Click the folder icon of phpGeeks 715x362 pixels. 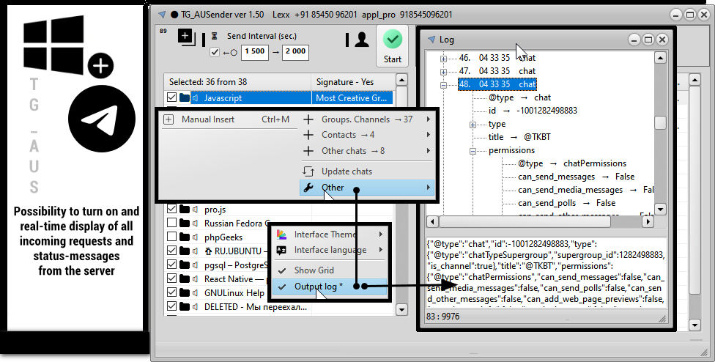click(185, 237)
